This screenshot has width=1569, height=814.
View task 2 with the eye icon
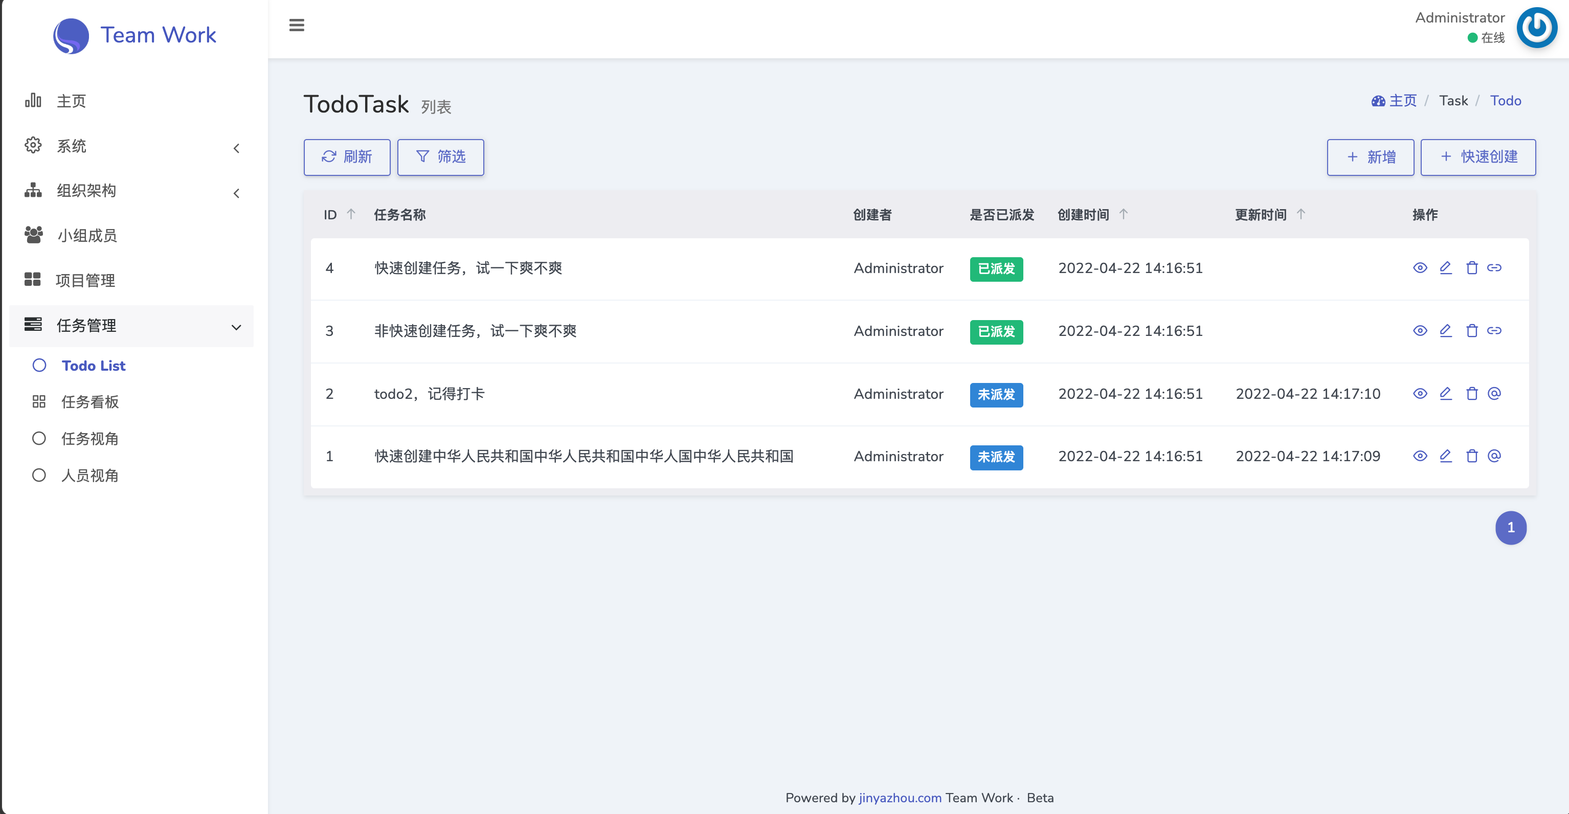coord(1420,393)
